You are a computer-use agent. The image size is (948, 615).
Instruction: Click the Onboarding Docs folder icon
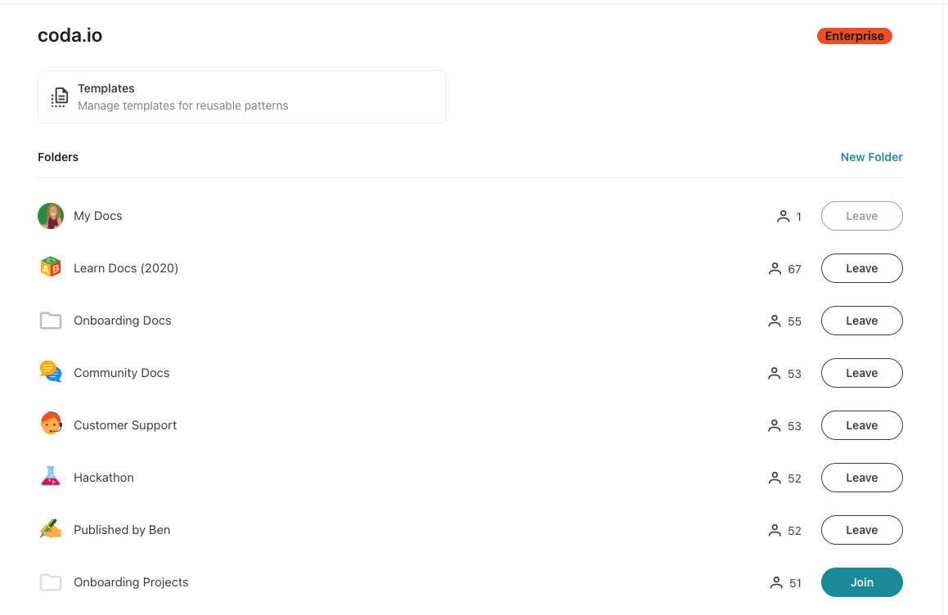(51, 321)
